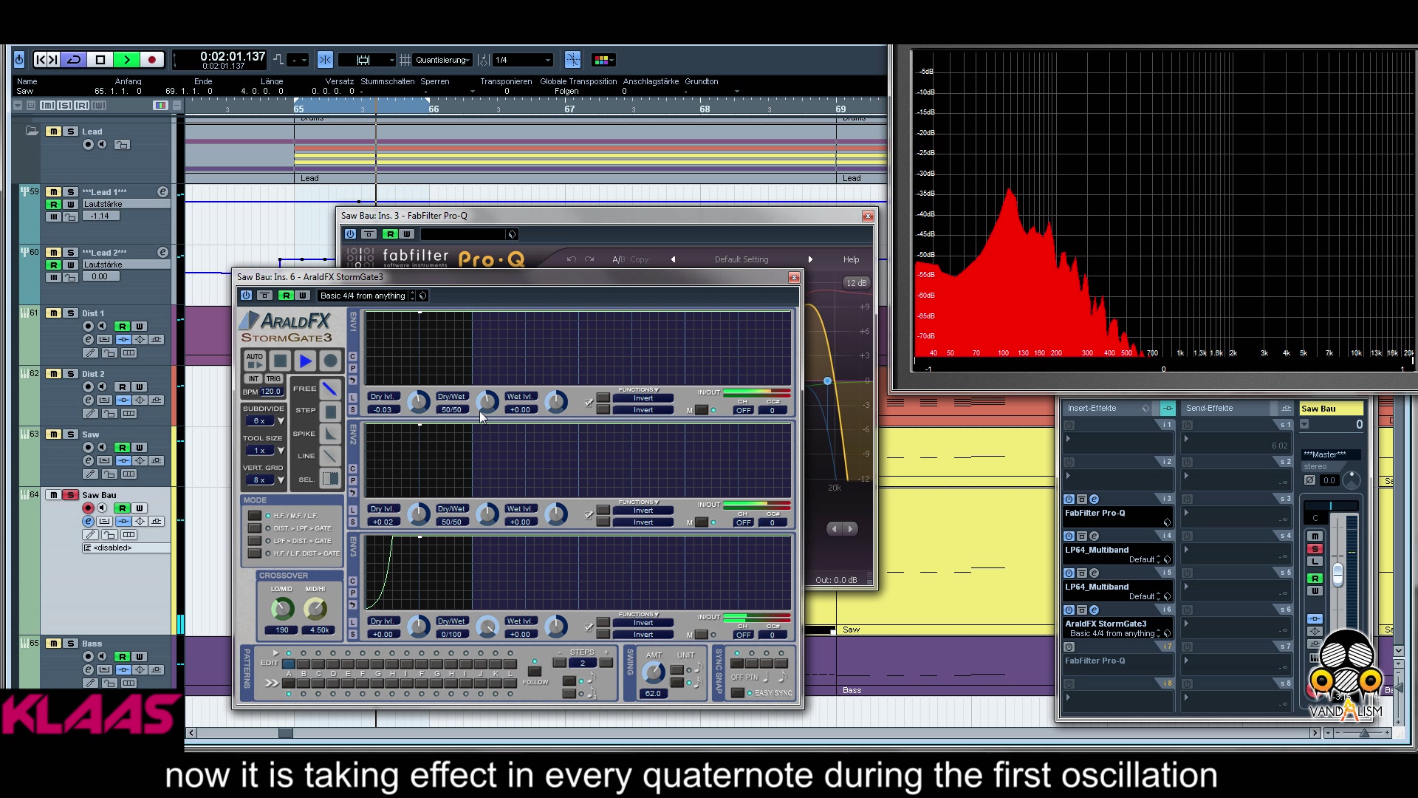Select the FREE draw tool in StormGate3

(x=330, y=389)
